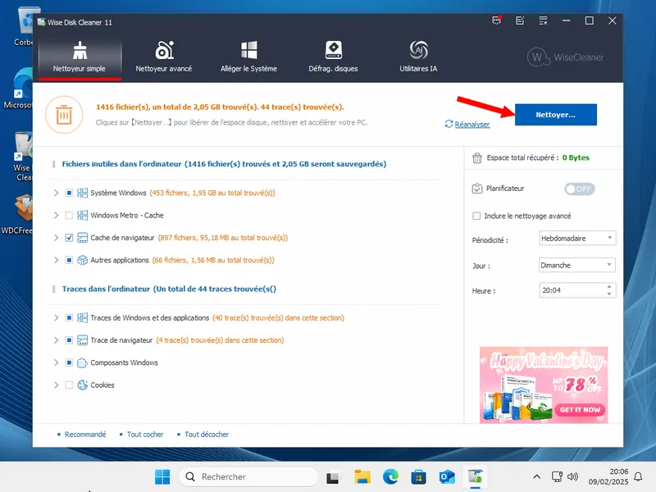Open Microsoft Store from the taskbar
This screenshot has width=656, height=492.
(x=418, y=477)
